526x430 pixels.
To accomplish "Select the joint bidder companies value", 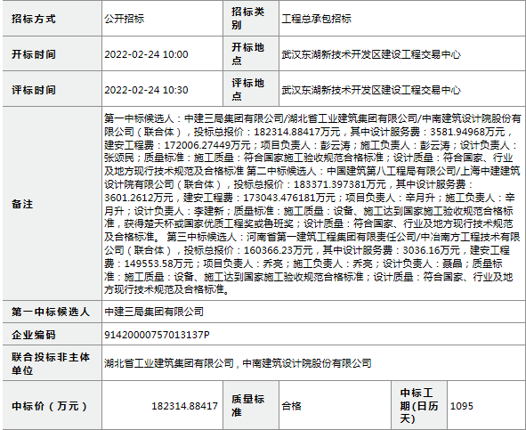I will point(238,363).
